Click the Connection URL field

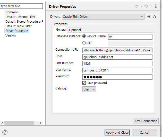117,50
